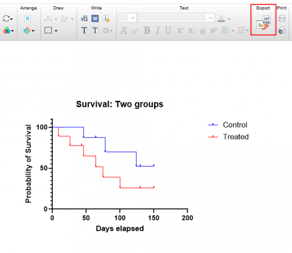Viewport: 292px width, 253px height.
Task: Open the print preview icon below Print
Action: (282, 30)
